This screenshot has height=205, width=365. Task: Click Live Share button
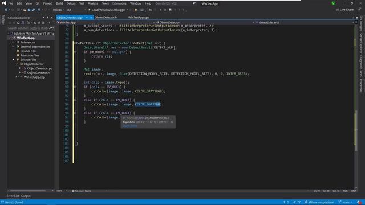(344, 10)
